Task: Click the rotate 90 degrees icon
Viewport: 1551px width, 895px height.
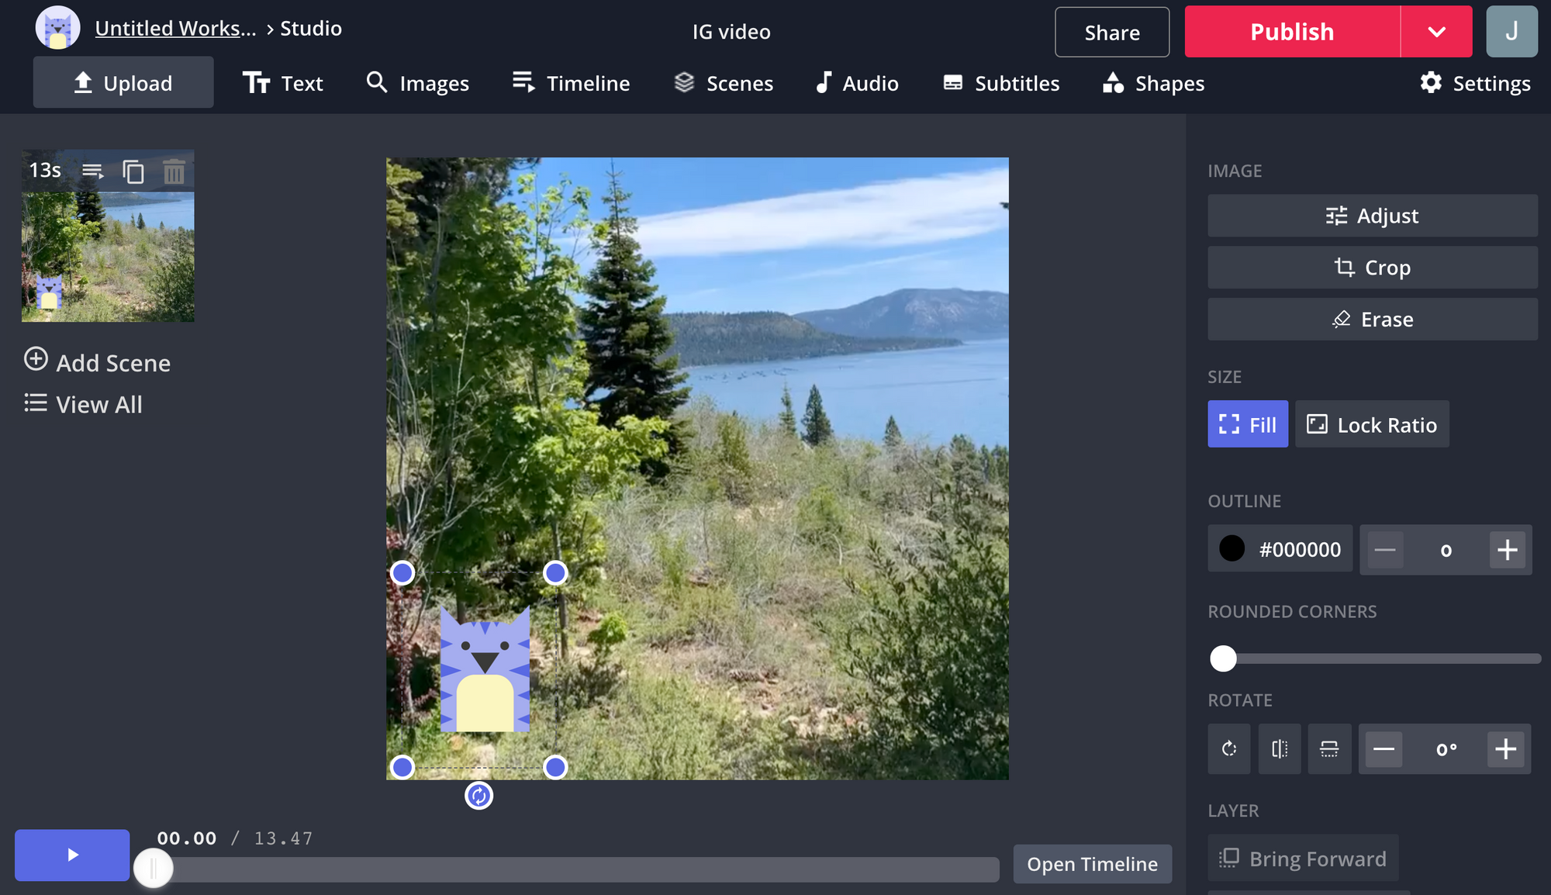Action: coord(1229,749)
